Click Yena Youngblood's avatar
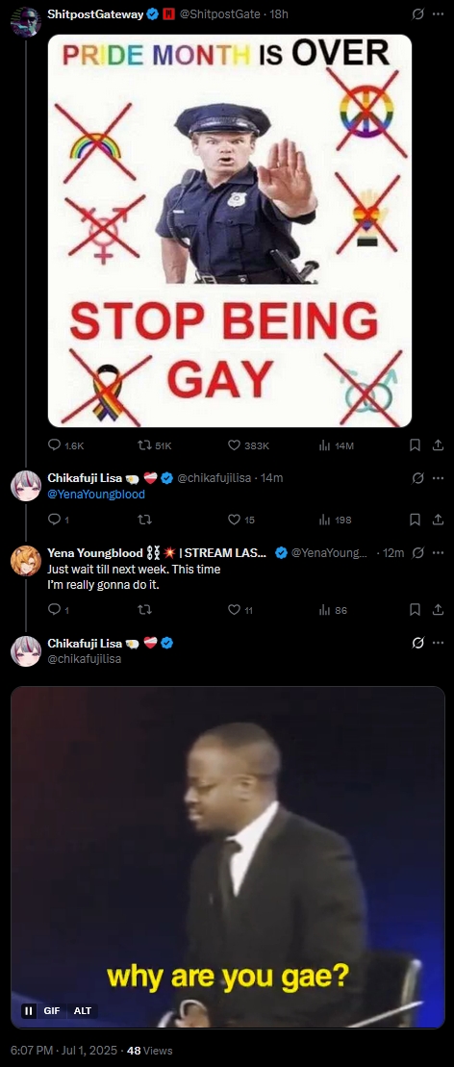454x1067 pixels. point(26,561)
